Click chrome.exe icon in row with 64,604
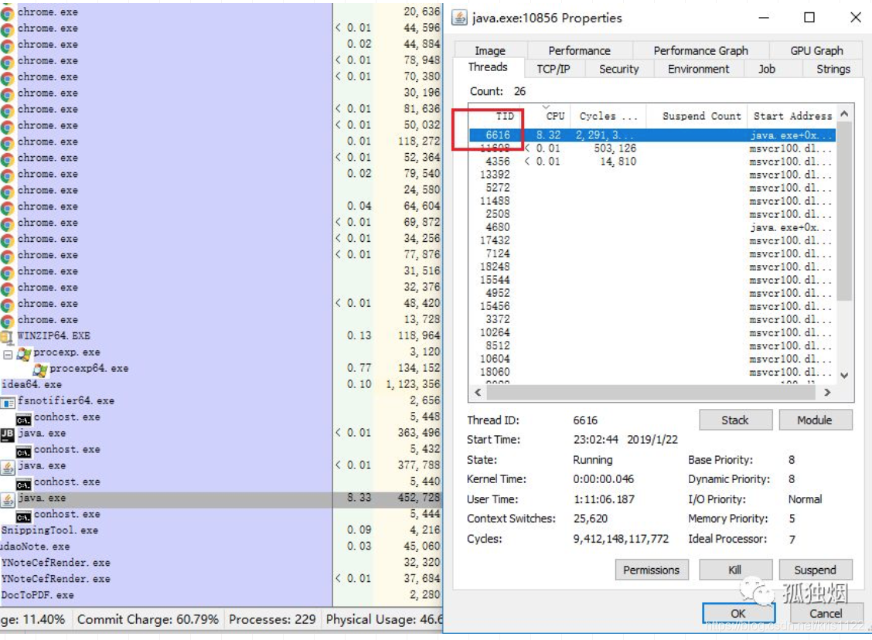 tap(7, 207)
